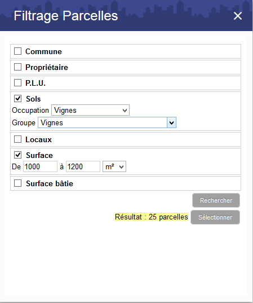Click the Rechercher button
253x303 pixels.
(216, 200)
